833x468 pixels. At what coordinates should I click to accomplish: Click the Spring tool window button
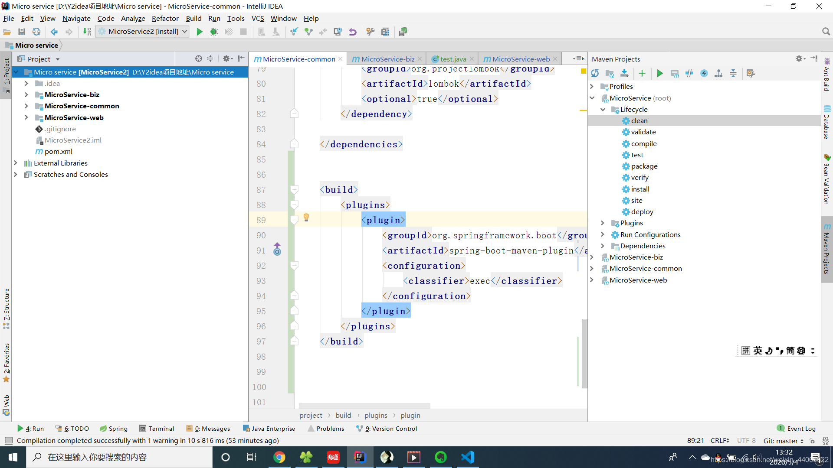[114, 429]
